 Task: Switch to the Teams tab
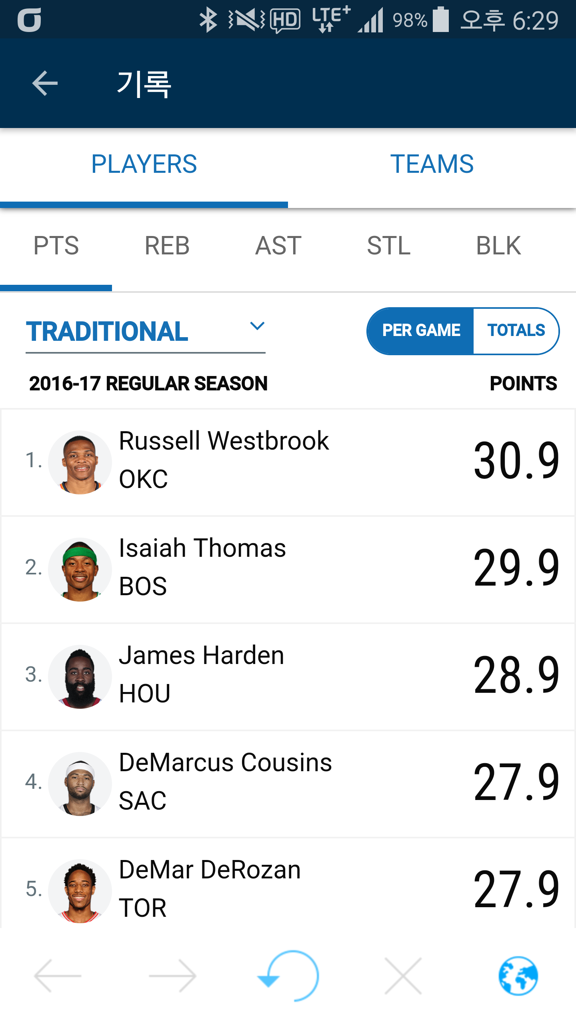(x=432, y=164)
